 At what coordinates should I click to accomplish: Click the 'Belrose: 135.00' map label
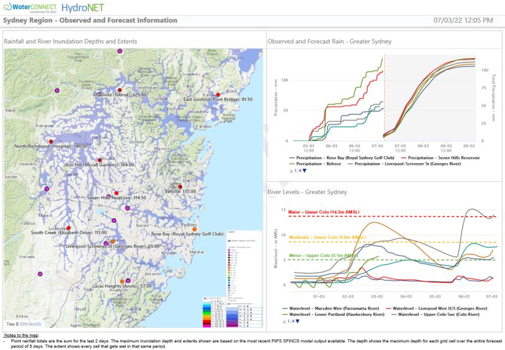tap(181, 191)
